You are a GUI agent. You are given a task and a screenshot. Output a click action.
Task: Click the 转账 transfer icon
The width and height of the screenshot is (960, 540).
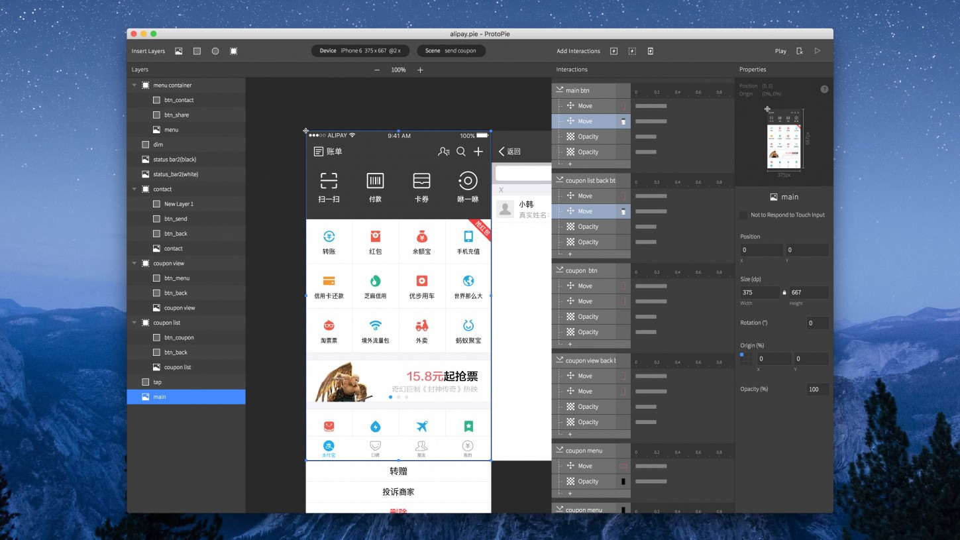point(329,237)
